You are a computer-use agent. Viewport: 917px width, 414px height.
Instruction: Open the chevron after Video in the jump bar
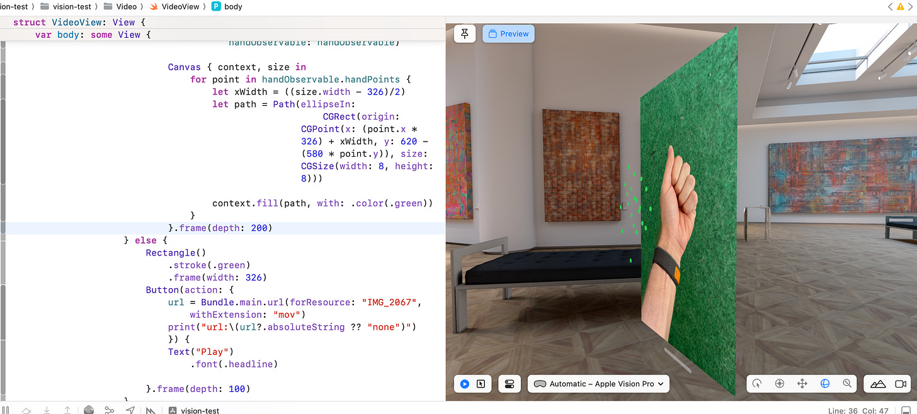tap(142, 6)
